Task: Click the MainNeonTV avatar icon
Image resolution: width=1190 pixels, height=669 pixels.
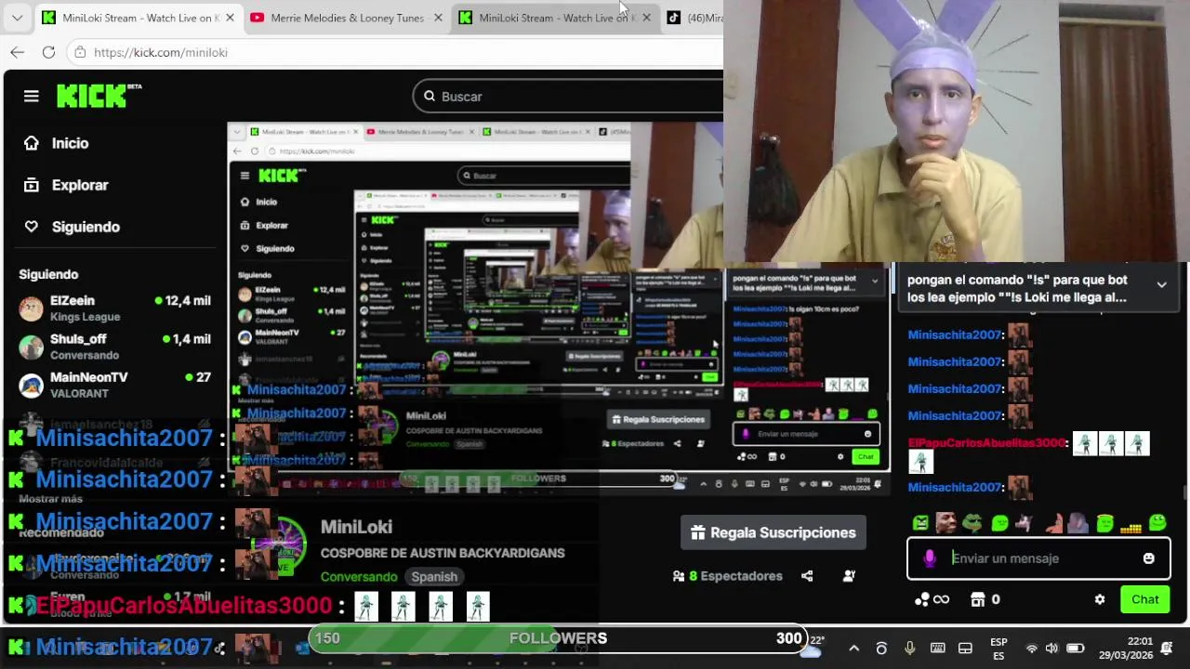Action: (x=31, y=385)
